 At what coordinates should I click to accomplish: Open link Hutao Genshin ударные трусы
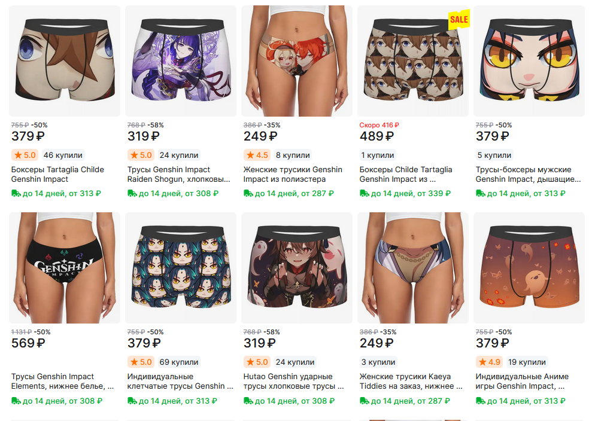pyautogui.click(x=293, y=381)
